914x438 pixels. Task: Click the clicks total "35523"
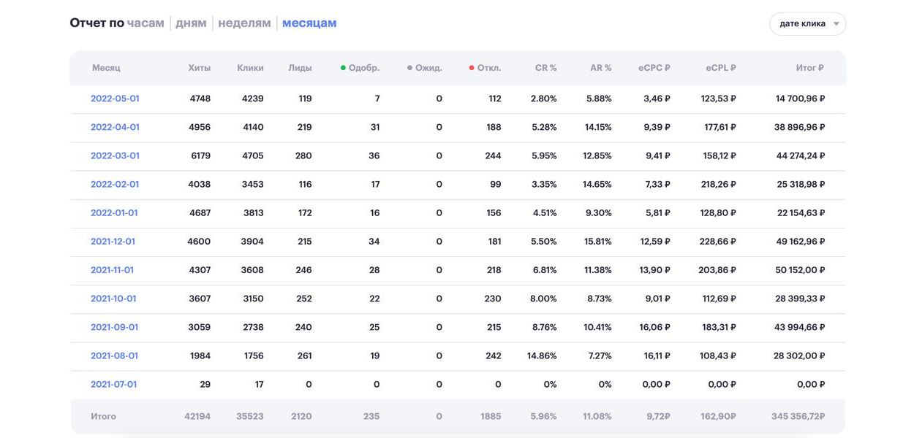click(250, 416)
